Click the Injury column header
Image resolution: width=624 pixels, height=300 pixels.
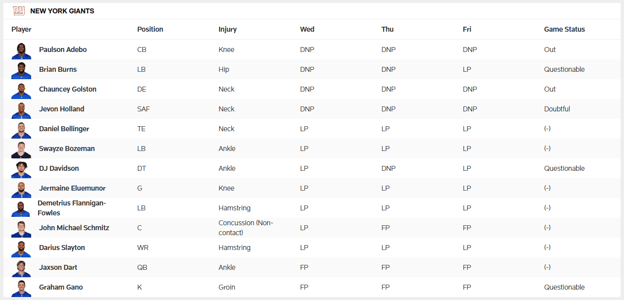pos(227,29)
